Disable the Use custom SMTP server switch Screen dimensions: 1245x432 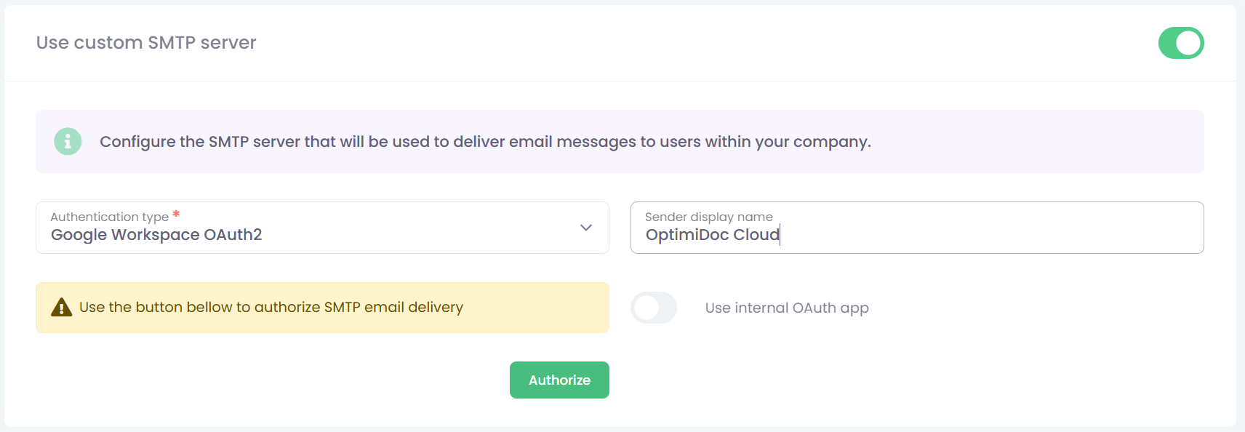coord(1180,43)
